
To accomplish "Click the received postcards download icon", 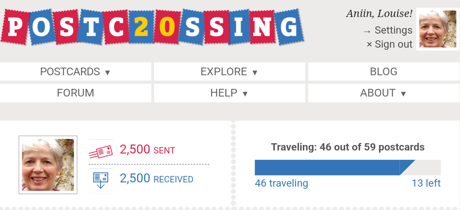I will coord(101,181).
